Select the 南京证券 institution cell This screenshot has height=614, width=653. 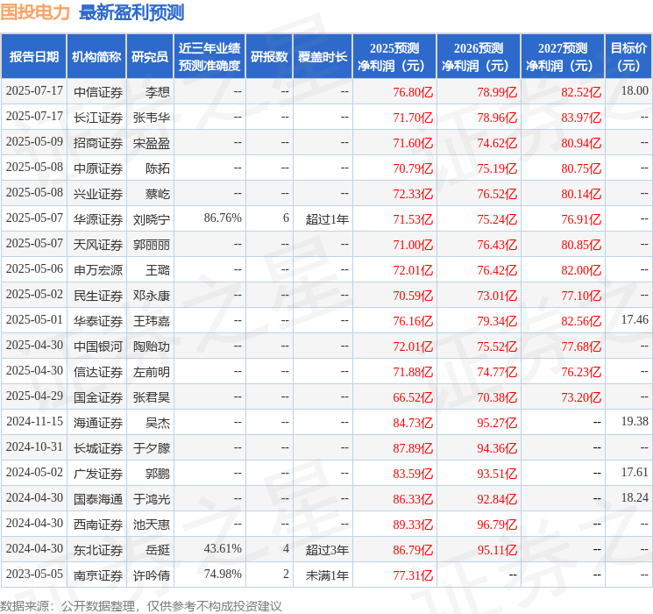pyautogui.click(x=98, y=575)
